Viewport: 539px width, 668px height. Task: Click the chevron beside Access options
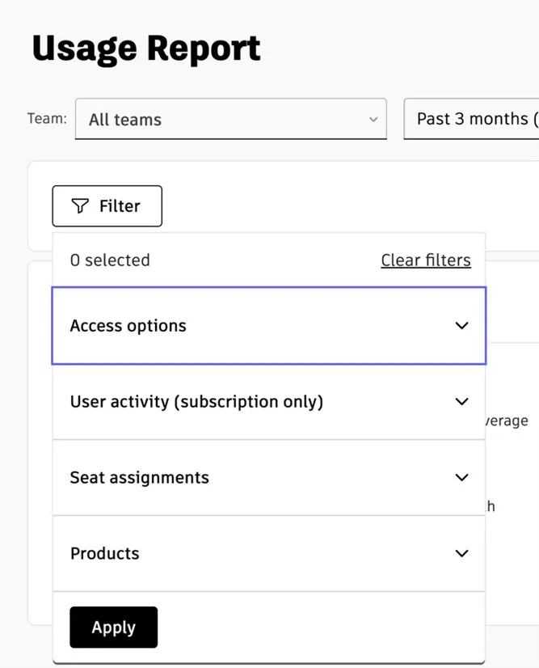[461, 326]
